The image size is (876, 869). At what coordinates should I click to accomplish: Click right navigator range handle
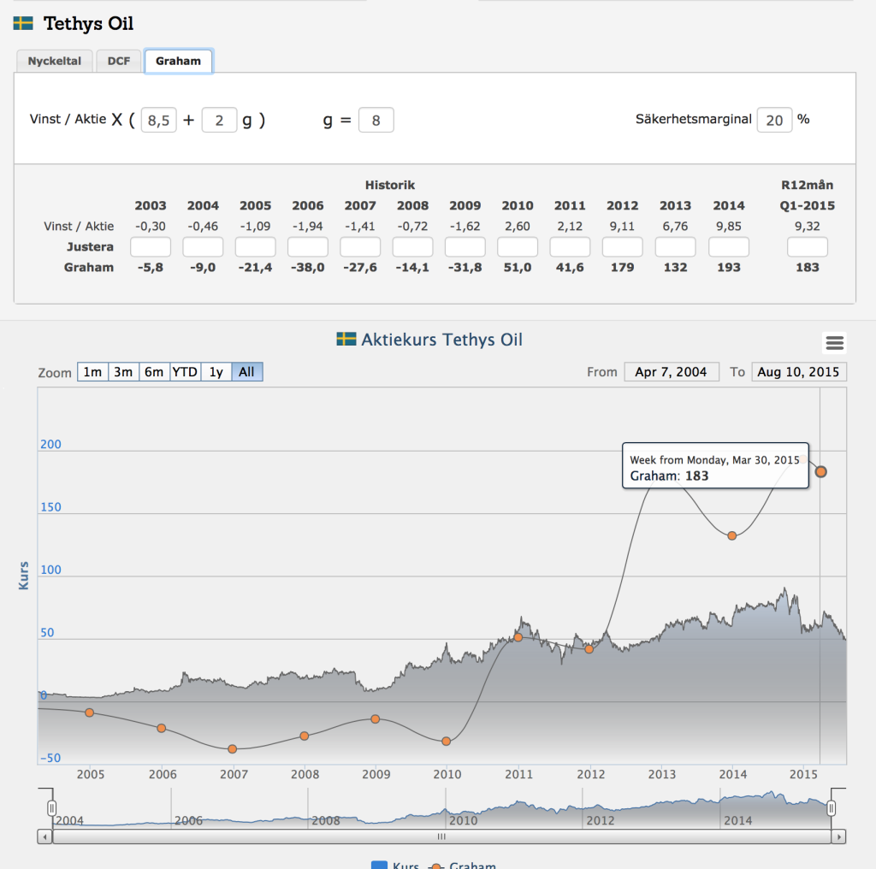[x=831, y=808]
